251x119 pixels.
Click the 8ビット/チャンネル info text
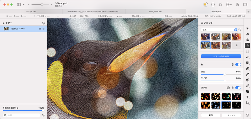(213, 16)
